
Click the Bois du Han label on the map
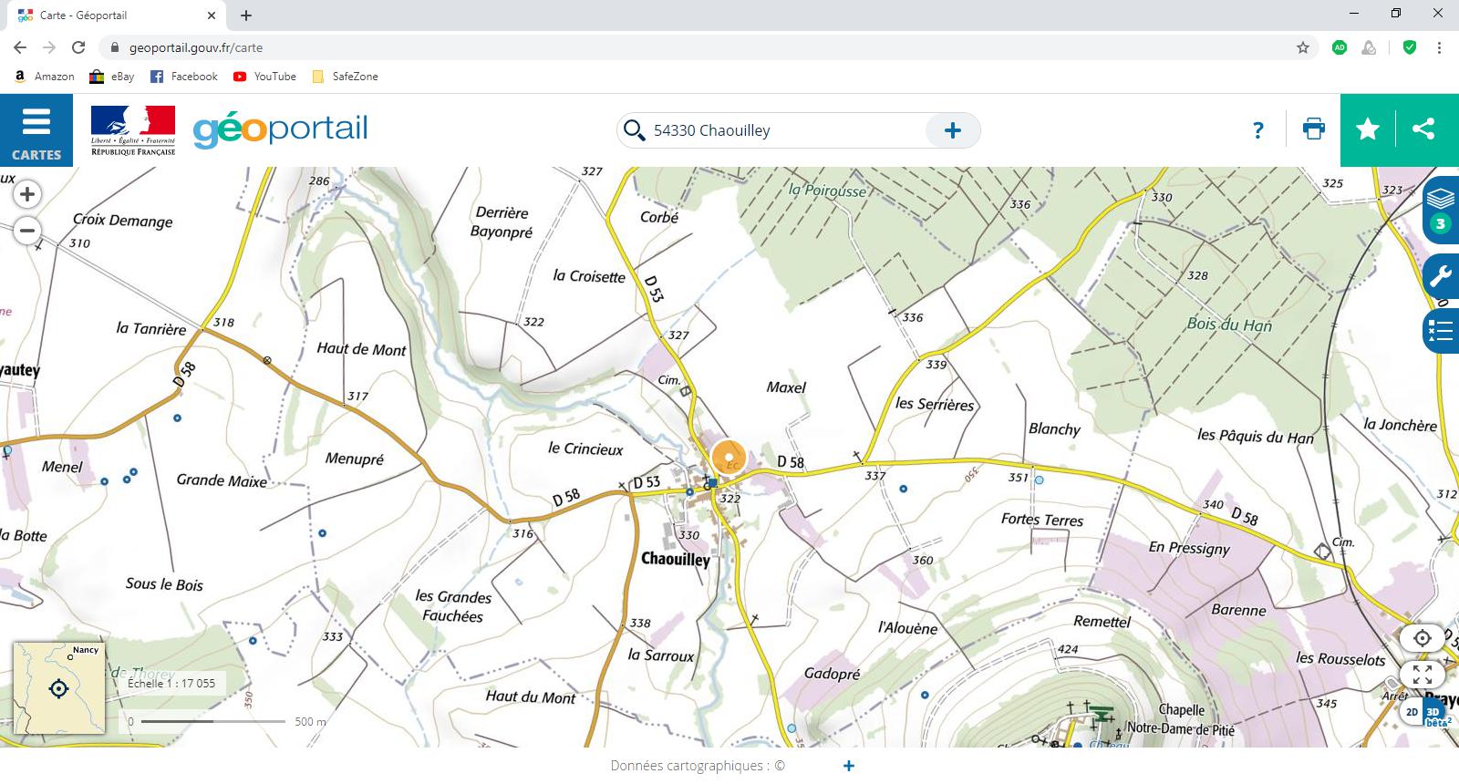[1229, 324]
